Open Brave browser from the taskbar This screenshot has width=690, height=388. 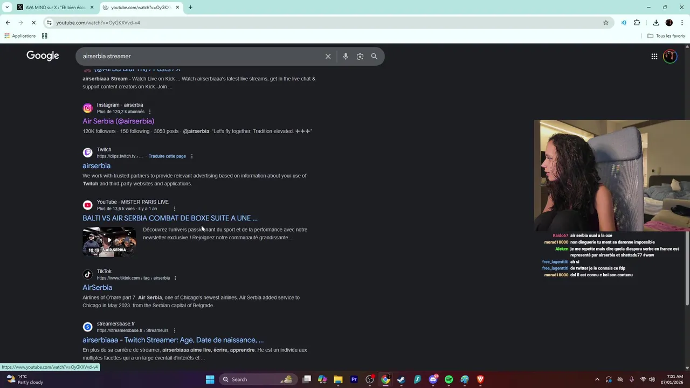pyautogui.click(x=480, y=379)
